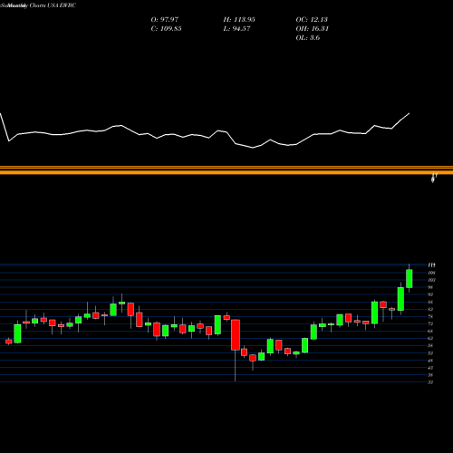
Task: Select the tallest red candle with long lower wick
Action: [x=236, y=335]
